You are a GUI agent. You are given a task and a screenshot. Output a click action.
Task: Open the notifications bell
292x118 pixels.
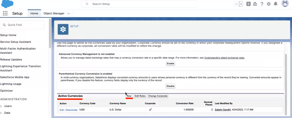pos(276,4)
